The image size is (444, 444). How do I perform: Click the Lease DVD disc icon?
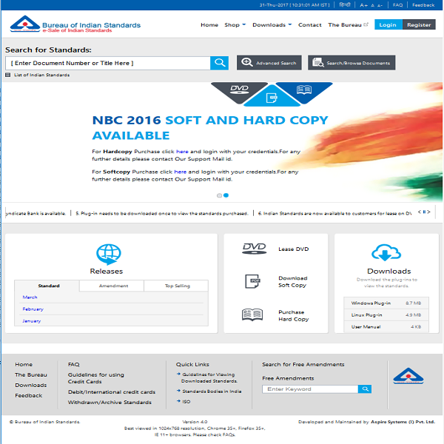pos(254,249)
